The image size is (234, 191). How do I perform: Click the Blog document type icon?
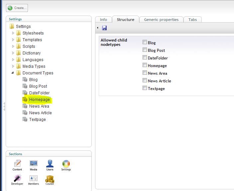(25, 79)
